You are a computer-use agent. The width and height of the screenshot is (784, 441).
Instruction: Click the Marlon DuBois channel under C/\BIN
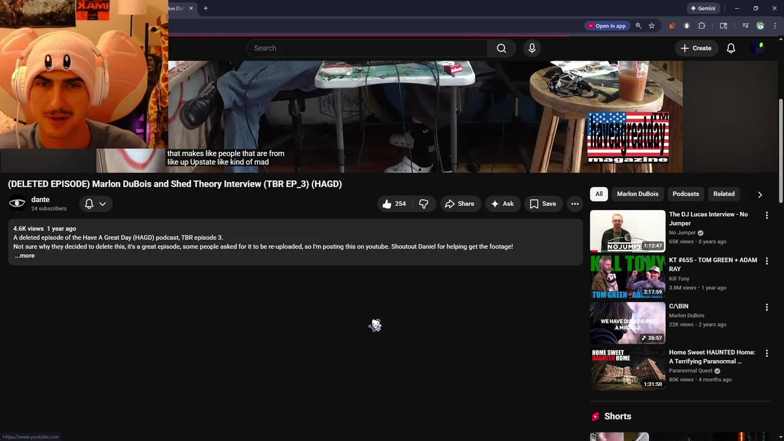687,315
